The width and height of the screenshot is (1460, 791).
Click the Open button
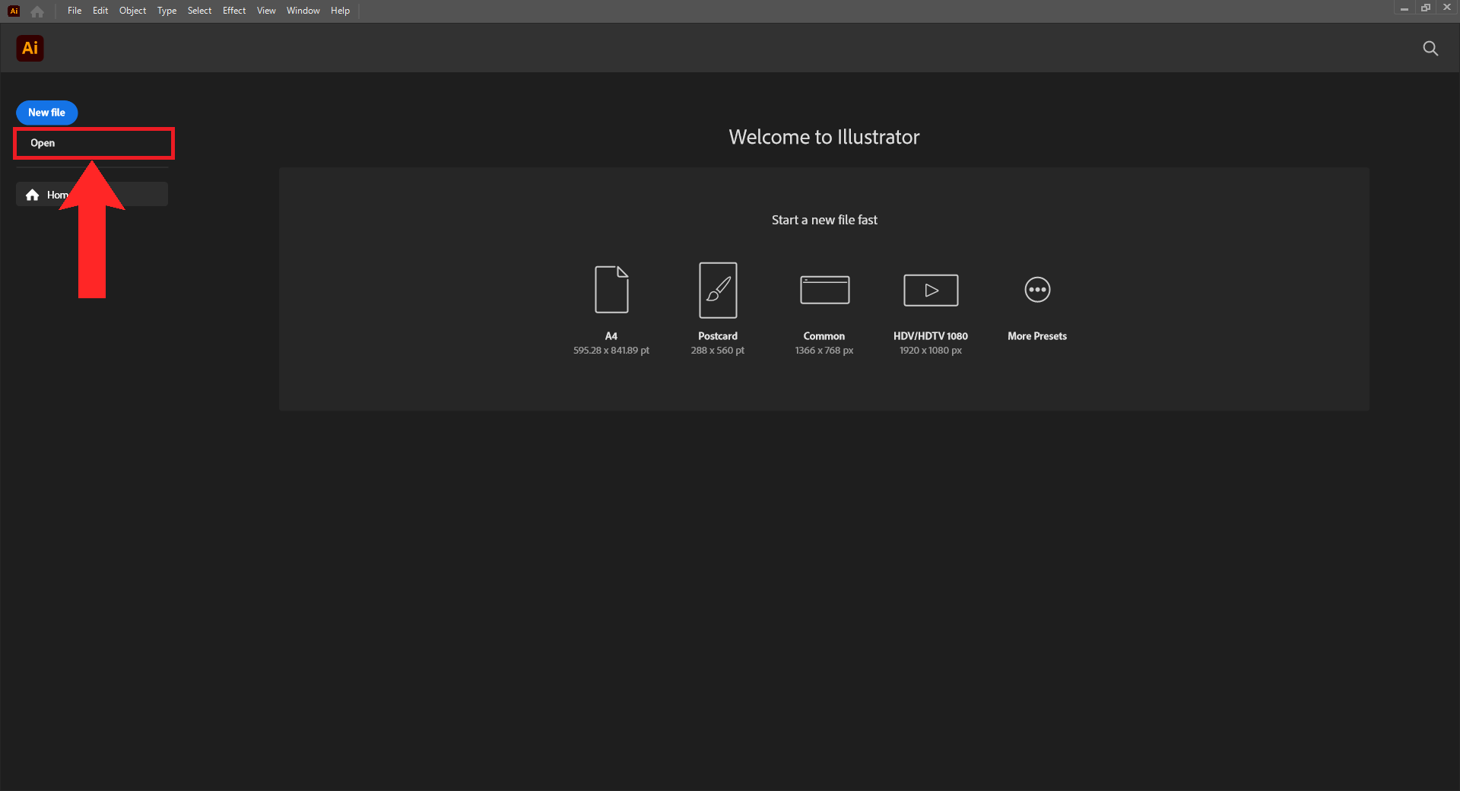(94, 143)
